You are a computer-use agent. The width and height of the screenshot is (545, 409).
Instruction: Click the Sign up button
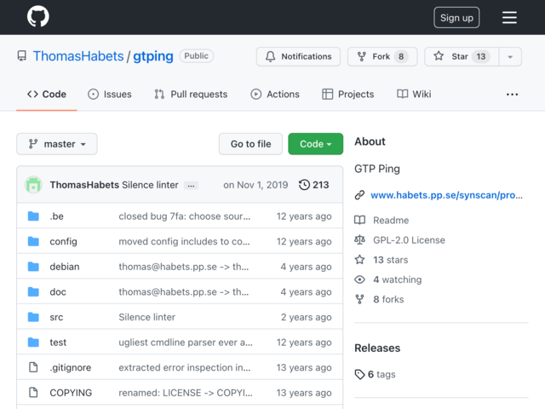pyautogui.click(x=456, y=17)
